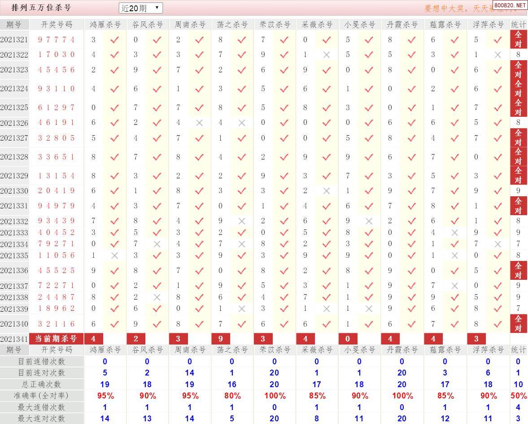Click the 最大连错次数 row label
Viewport: 528px width, 424px height.
pos(41,407)
